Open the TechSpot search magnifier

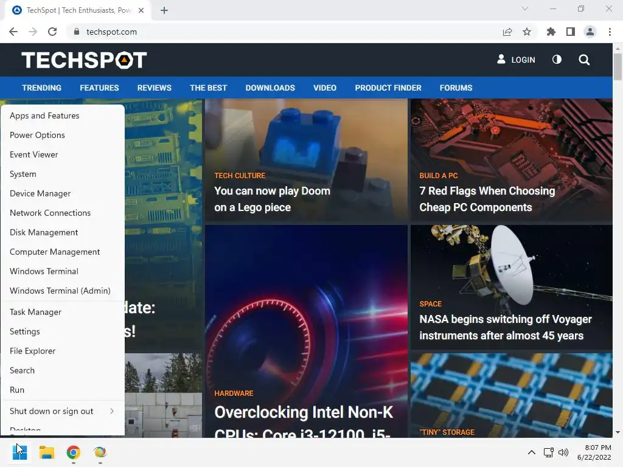(584, 60)
